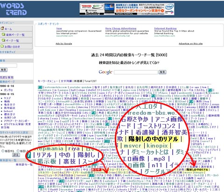Open the 高度な検索 link
Image resolution: width=224 pixels, height=192 pixels.
[7, 77]
